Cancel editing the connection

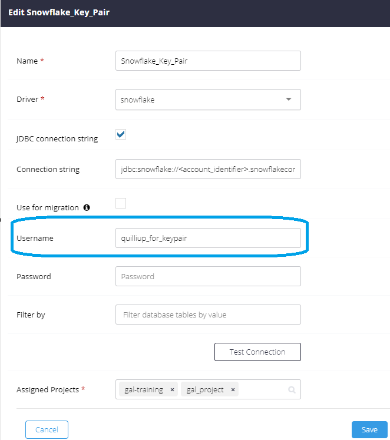point(47,429)
